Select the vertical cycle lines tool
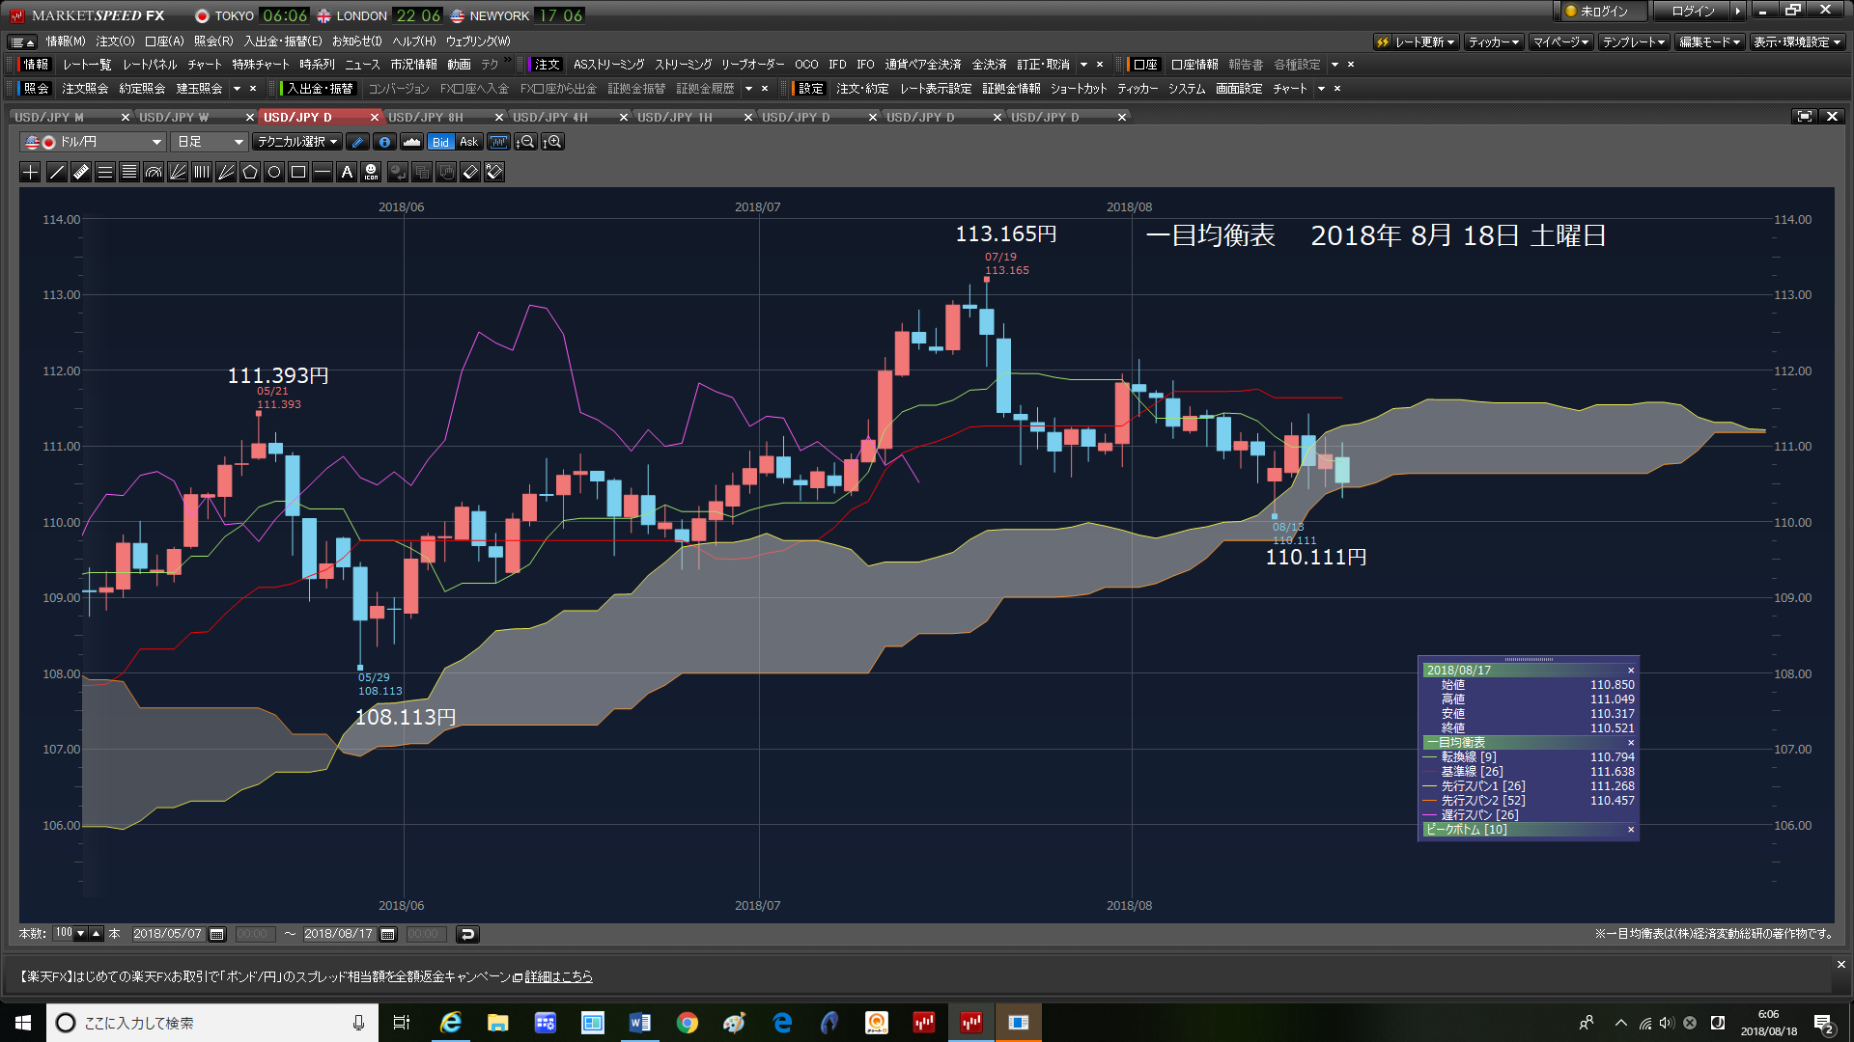This screenshot has height=1042, width=1854. tap(202, 172)
